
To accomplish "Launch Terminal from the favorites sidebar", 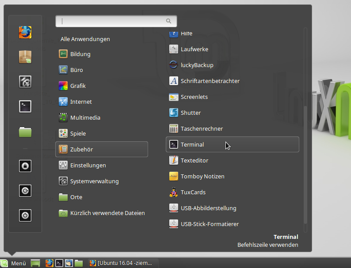I will coord(25,106).
